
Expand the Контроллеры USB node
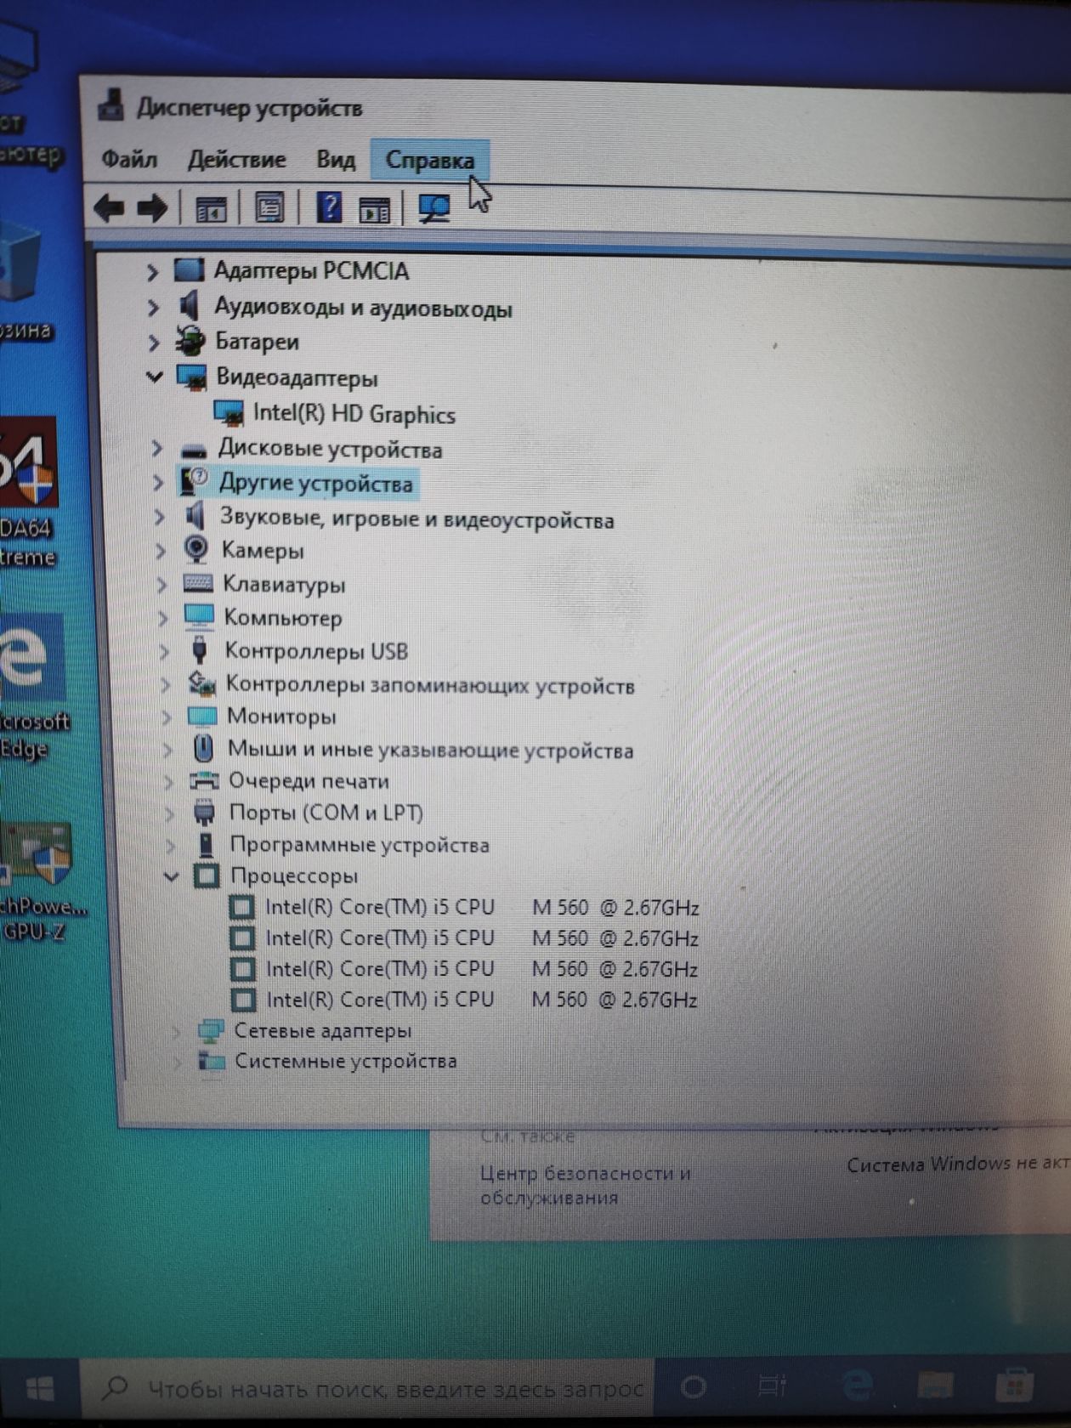tap(164, 651)
